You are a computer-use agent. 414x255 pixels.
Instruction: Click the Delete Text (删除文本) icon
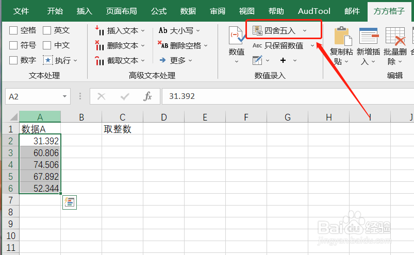(100, 46)
